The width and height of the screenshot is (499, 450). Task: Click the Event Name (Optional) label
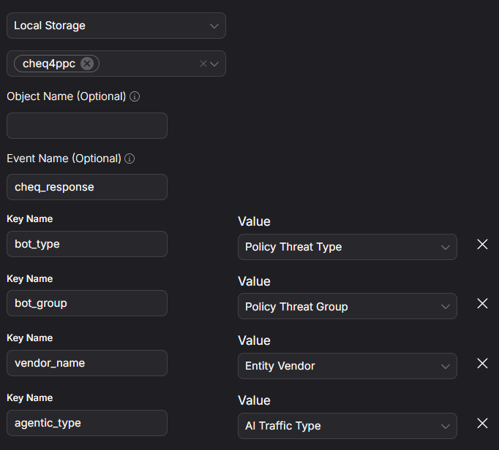coord(64,159)
